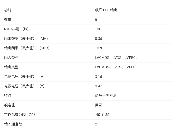Click the 输出频率（最大值）label
Screen dimensions: 172x129
27,48
